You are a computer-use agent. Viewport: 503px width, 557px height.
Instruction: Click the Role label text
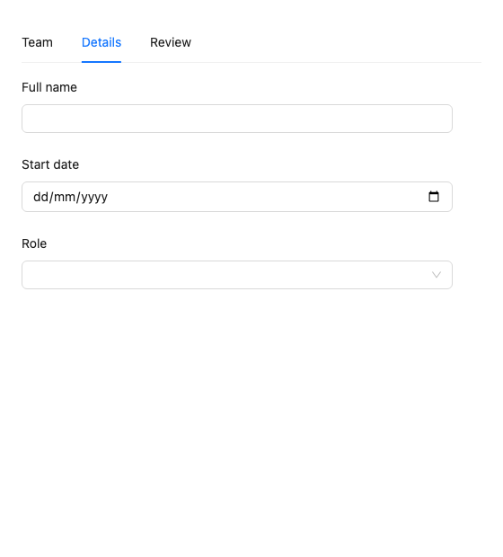[34, 243]
